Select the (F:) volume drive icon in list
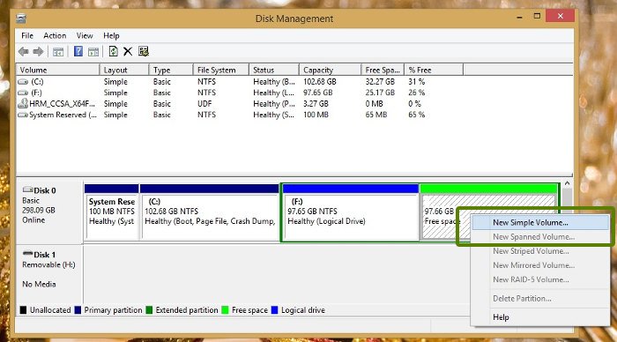617x342 pixels. point(23,93)
